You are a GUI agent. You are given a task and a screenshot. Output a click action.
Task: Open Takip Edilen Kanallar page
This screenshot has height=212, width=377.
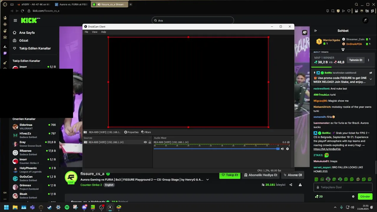coord(32,48)
